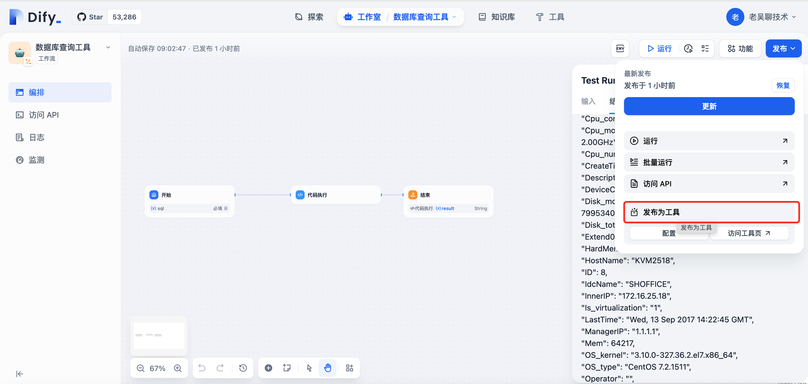Expand the 发布 publish dropdown button
The image size is (808, 384).
783,49
